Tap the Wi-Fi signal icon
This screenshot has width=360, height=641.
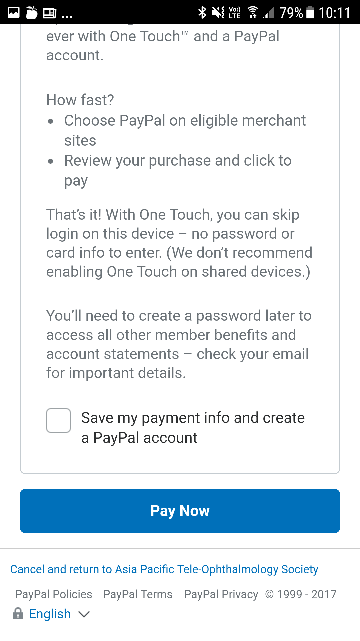coord(253,13)
